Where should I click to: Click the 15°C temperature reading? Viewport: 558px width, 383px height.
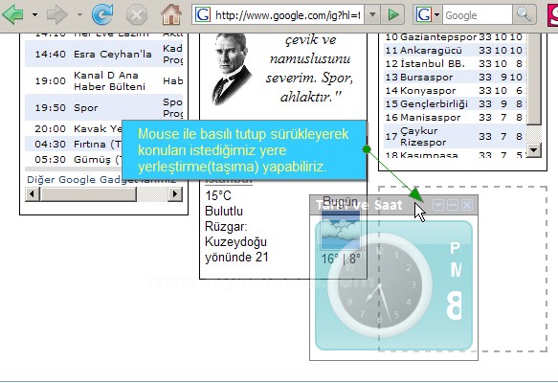[x=218, y=195]
